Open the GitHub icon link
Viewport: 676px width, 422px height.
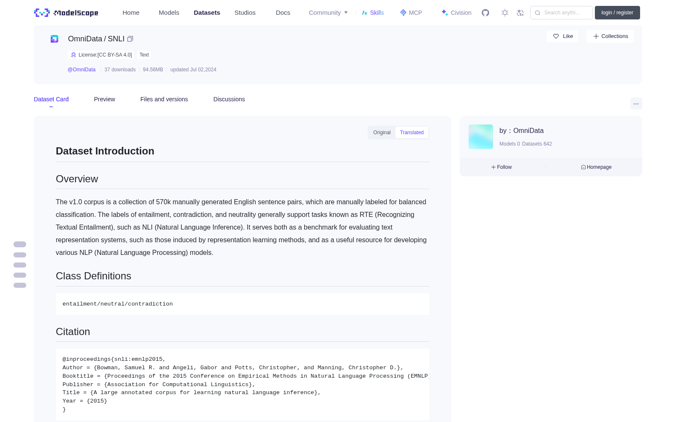point(485,13)
